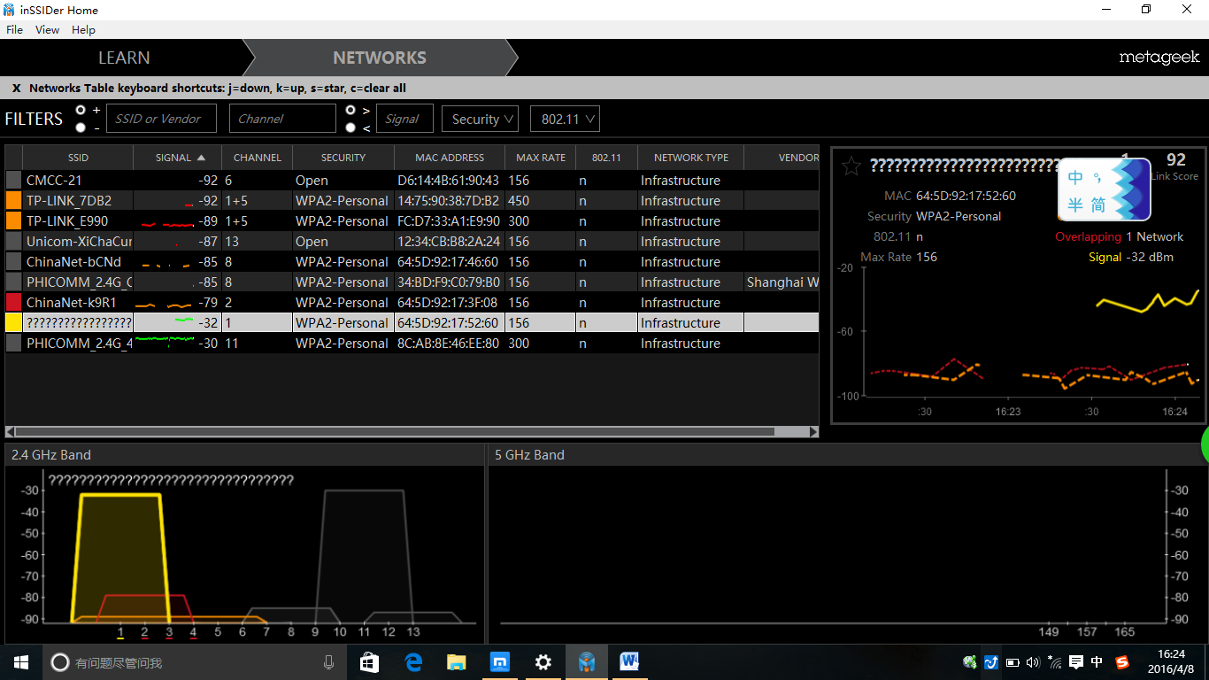Open the taskbar clock showing 16:24

click(x=1171, y=662)
